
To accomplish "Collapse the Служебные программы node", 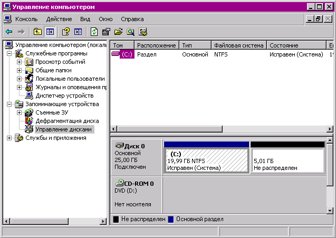I will (9, 53).
